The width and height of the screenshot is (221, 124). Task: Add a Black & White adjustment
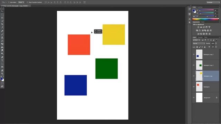tap(202, 30)
